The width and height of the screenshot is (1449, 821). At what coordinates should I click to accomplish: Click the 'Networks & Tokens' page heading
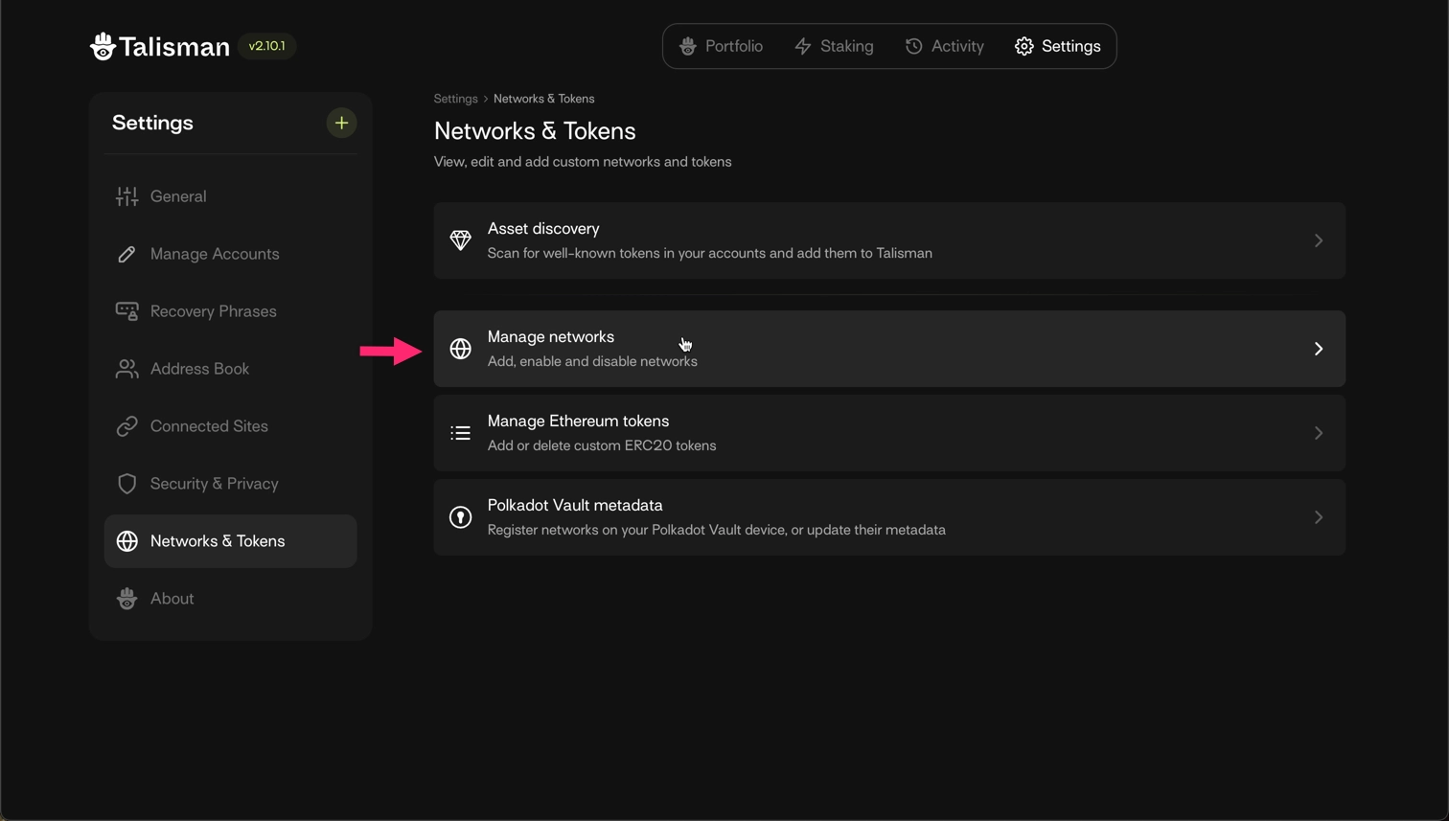(535, 131)
